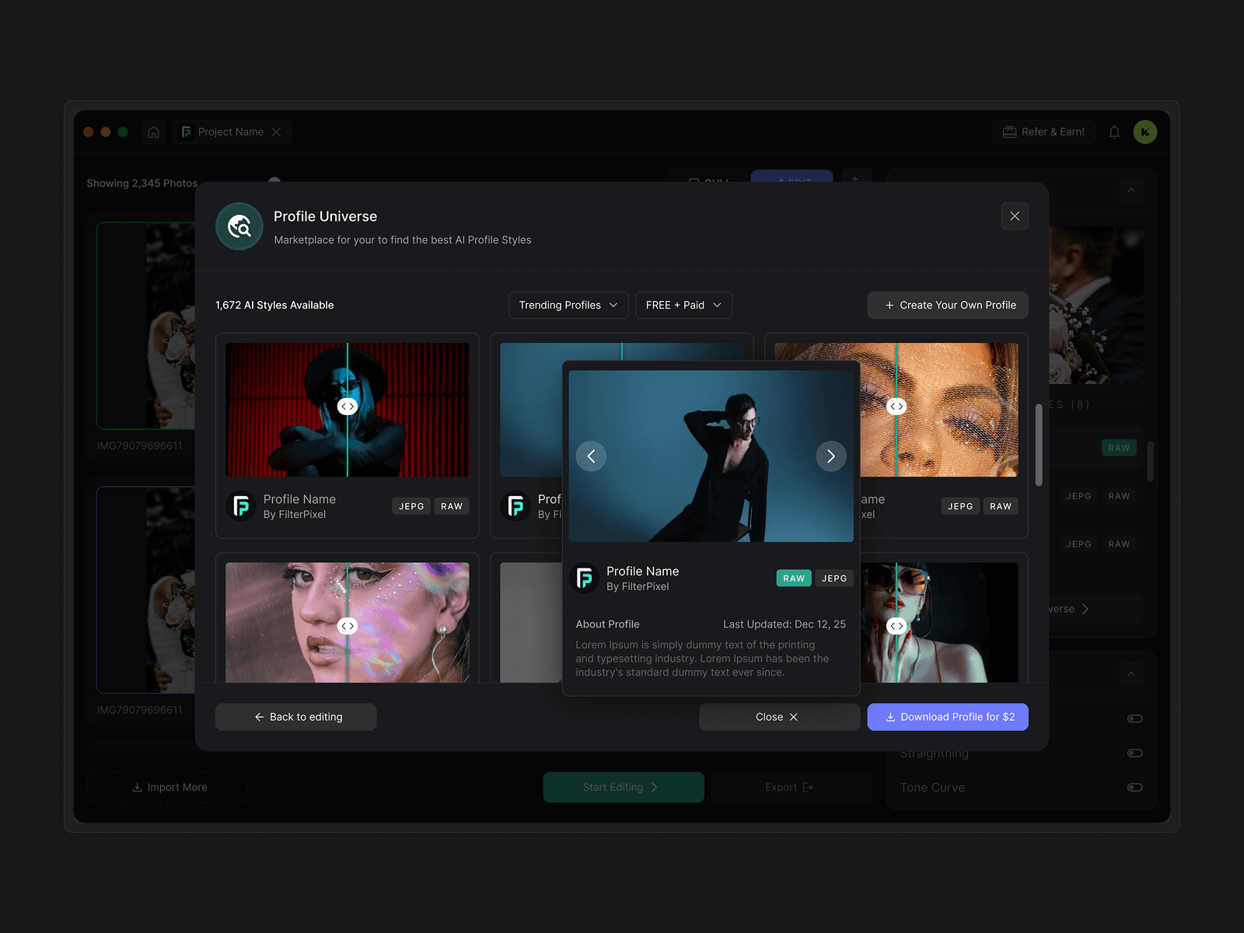This screenshot has height=933, width=1244.
Task: Open the Trending Profiles sort dropdown
Action: pyautogui.click(x=568, y=305)
